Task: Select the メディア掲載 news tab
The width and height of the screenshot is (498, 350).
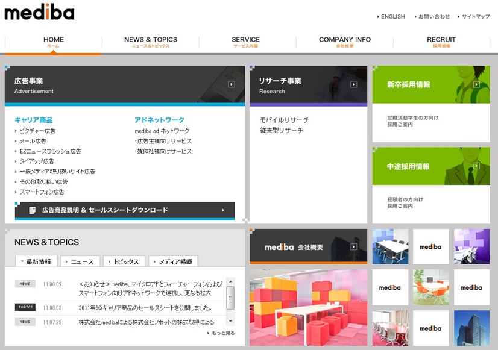Action: click(173, 261)
